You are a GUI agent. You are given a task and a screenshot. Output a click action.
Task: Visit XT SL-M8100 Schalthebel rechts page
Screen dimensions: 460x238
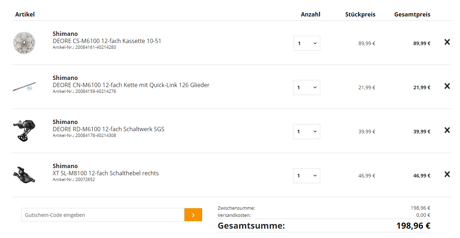(x=105, y=173)
